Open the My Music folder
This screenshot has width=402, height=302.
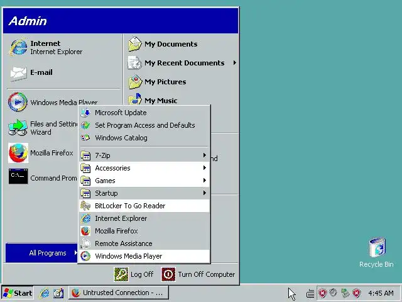(153, 100)
